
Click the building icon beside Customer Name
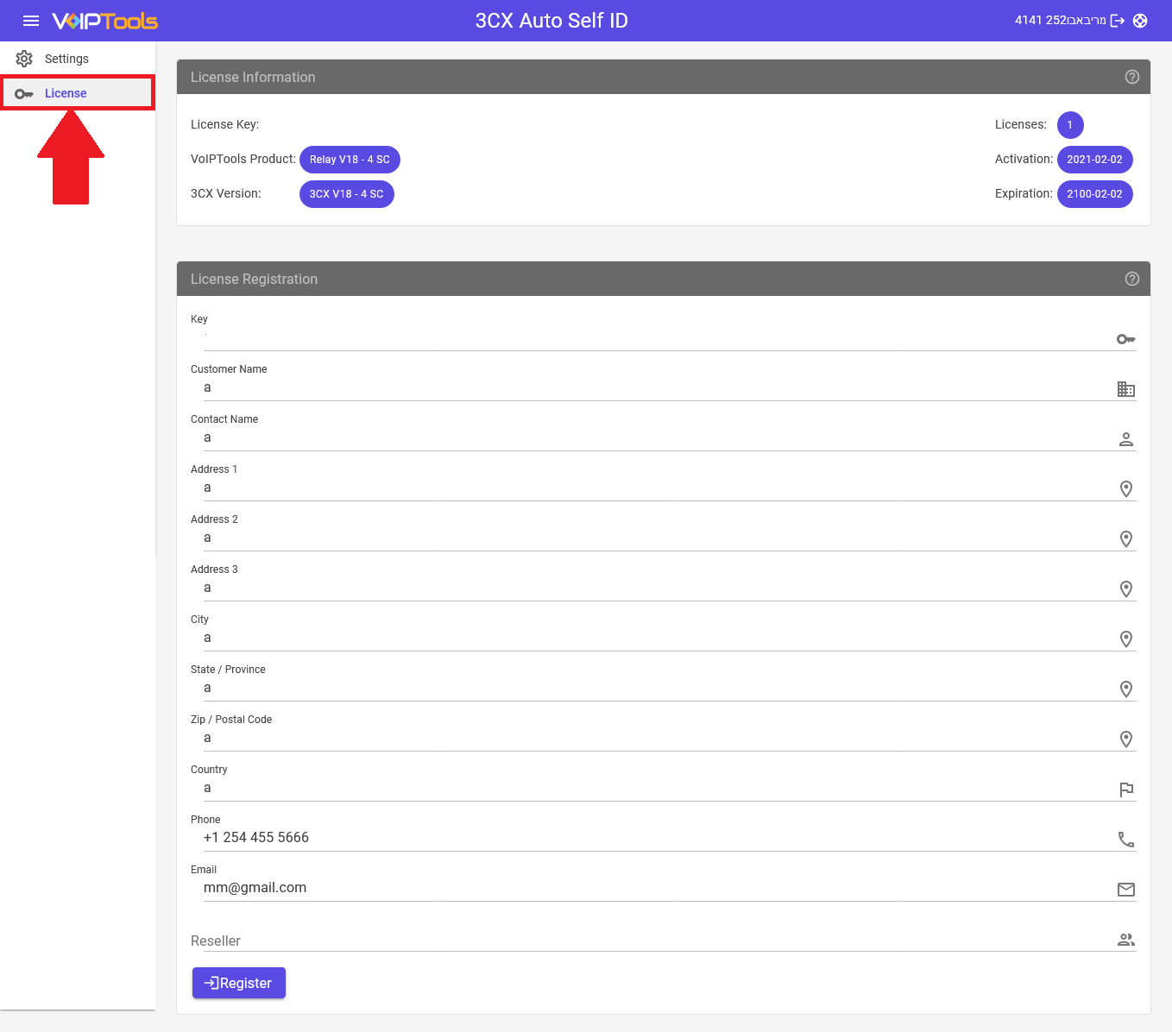coord(1126,389)
